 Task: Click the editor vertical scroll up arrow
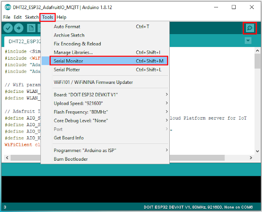[257, 51]
